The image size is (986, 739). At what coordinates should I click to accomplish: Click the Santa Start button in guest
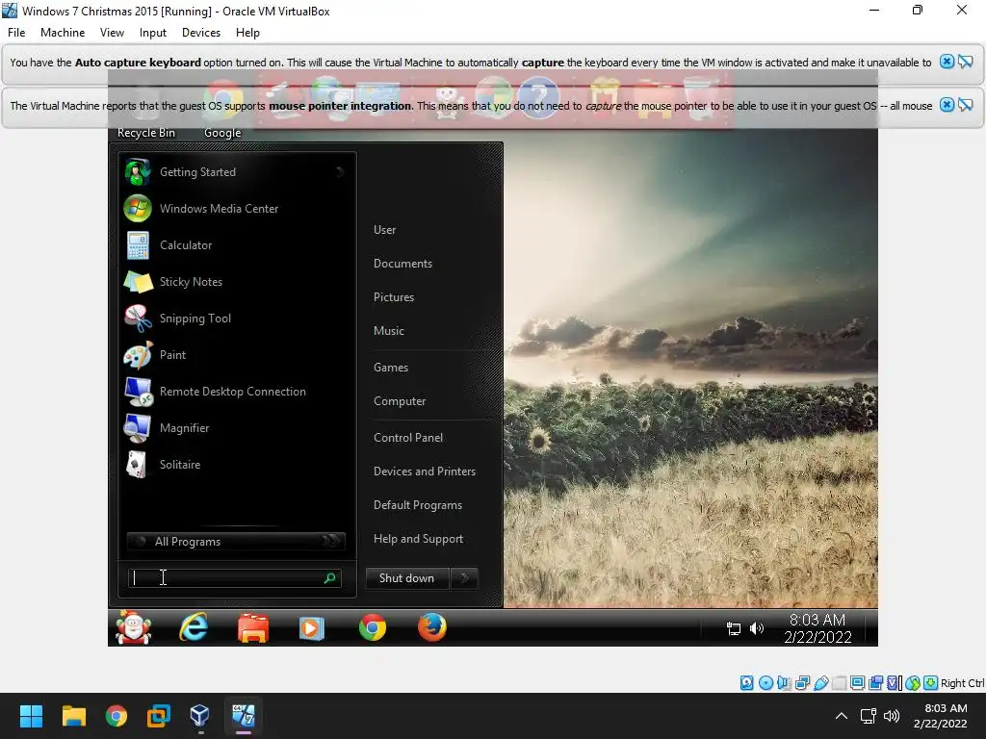(x=134, y=627)
